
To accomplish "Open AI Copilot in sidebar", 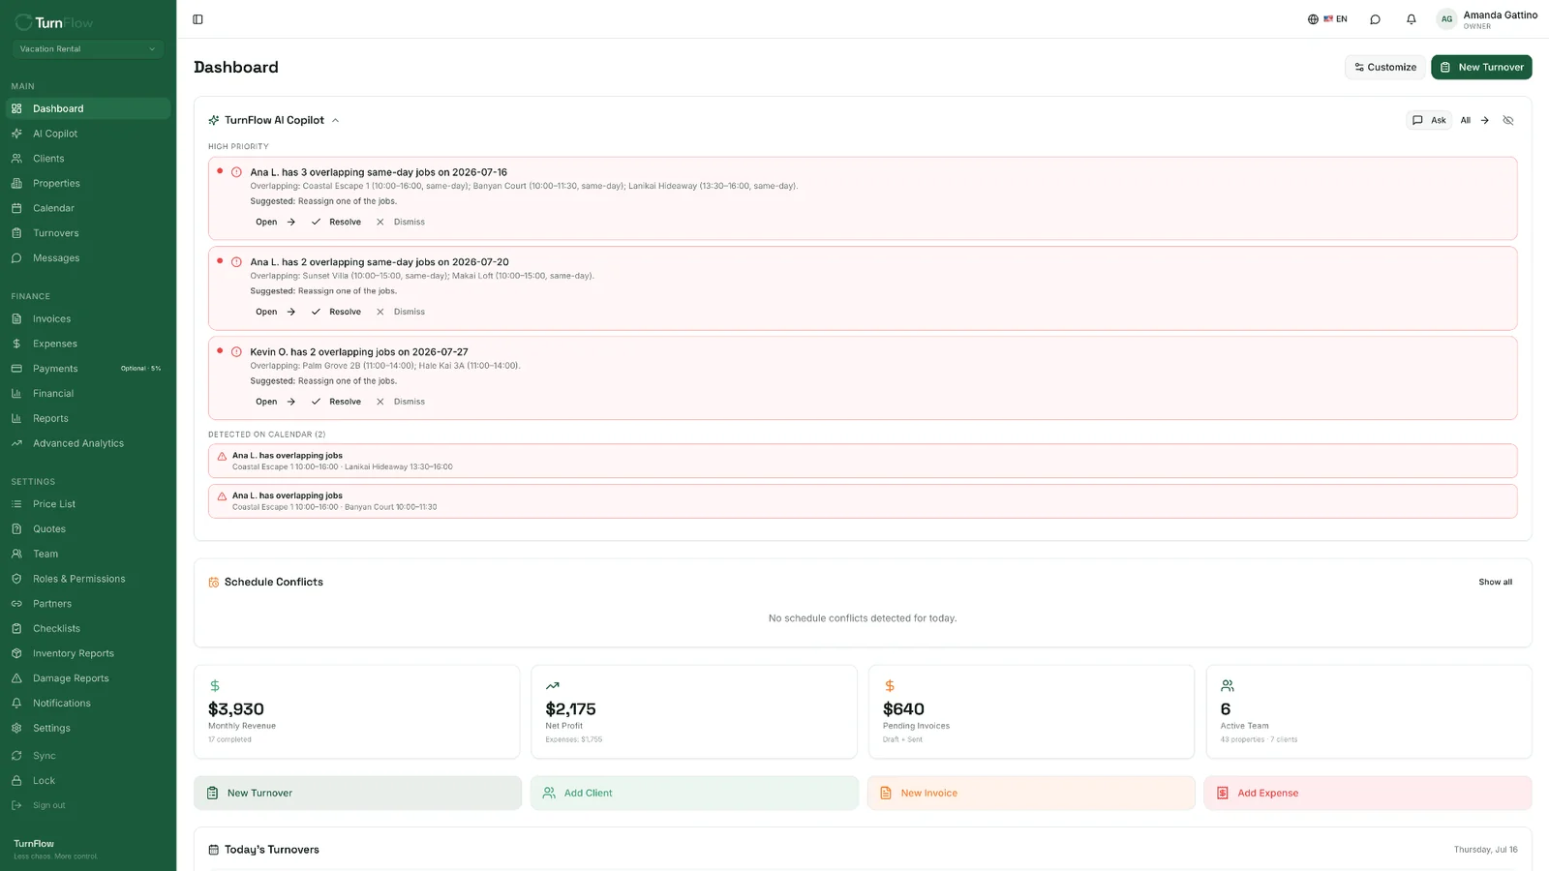I will 87,134.
